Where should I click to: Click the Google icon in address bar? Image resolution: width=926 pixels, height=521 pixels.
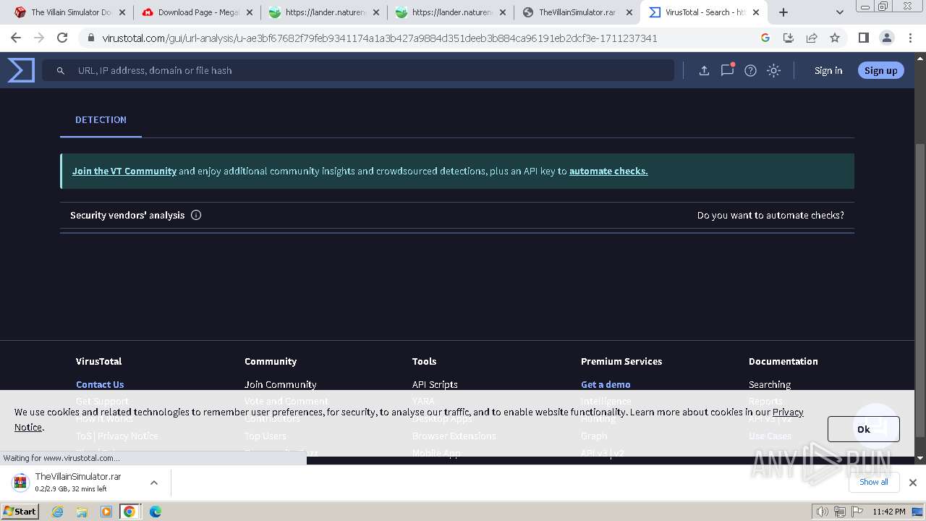pos(765,38)
